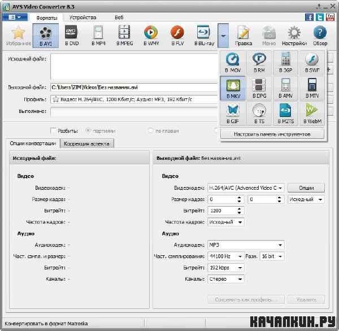
Task: Expand the Каналы Стерео dropdown
Action: tap(240, 279)
